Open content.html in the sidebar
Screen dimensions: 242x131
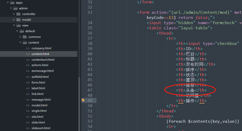point(40,54)
